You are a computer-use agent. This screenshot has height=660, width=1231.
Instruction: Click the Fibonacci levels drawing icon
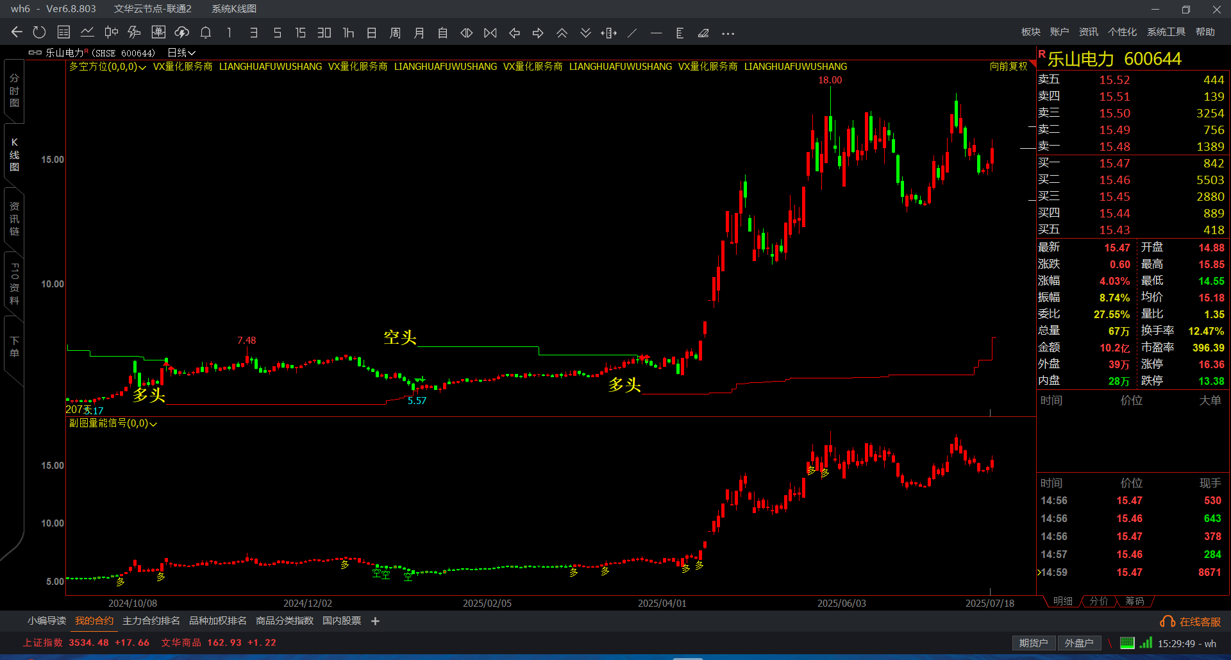coord(680,33)
